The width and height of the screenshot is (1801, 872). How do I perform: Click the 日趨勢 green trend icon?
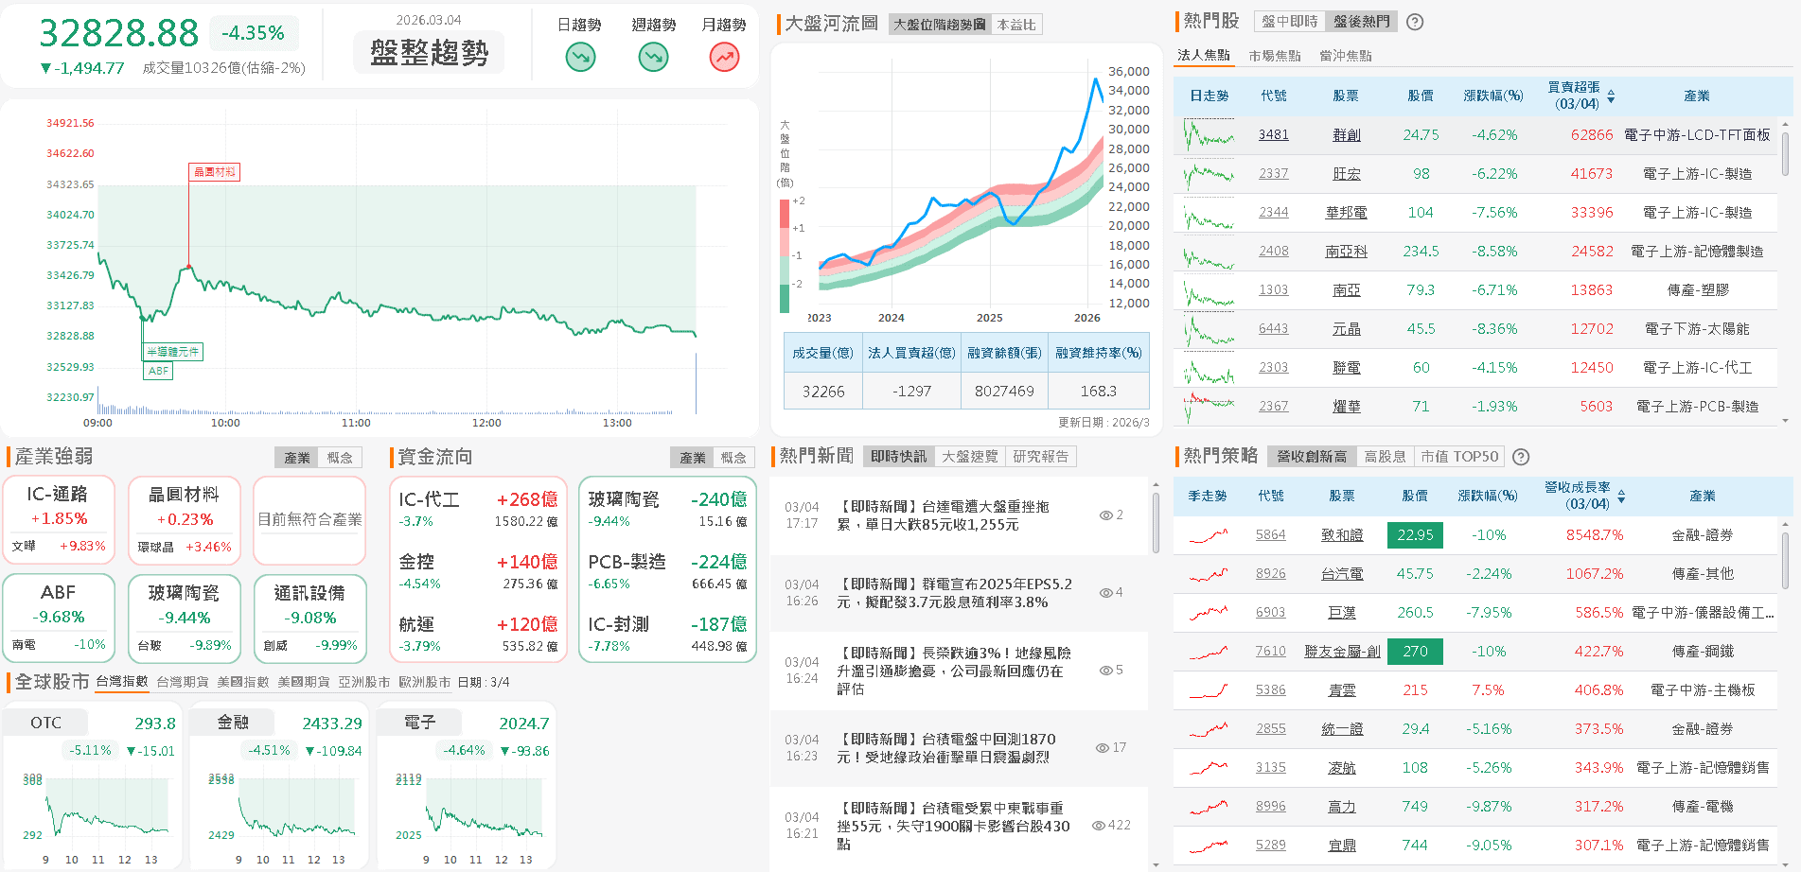click(579, 58)
